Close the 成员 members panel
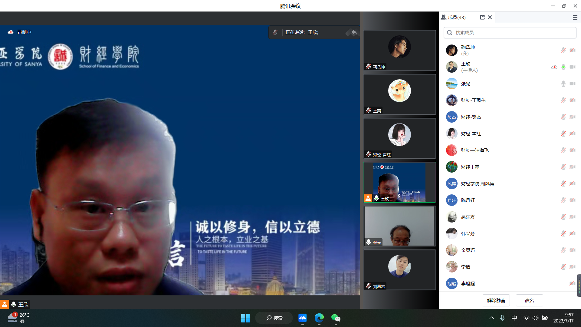This screenshot has height=327, width=581. click(x=490, y=17)
